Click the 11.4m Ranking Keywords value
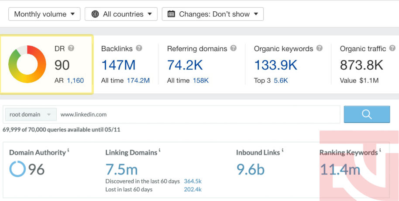 point(340,169)
